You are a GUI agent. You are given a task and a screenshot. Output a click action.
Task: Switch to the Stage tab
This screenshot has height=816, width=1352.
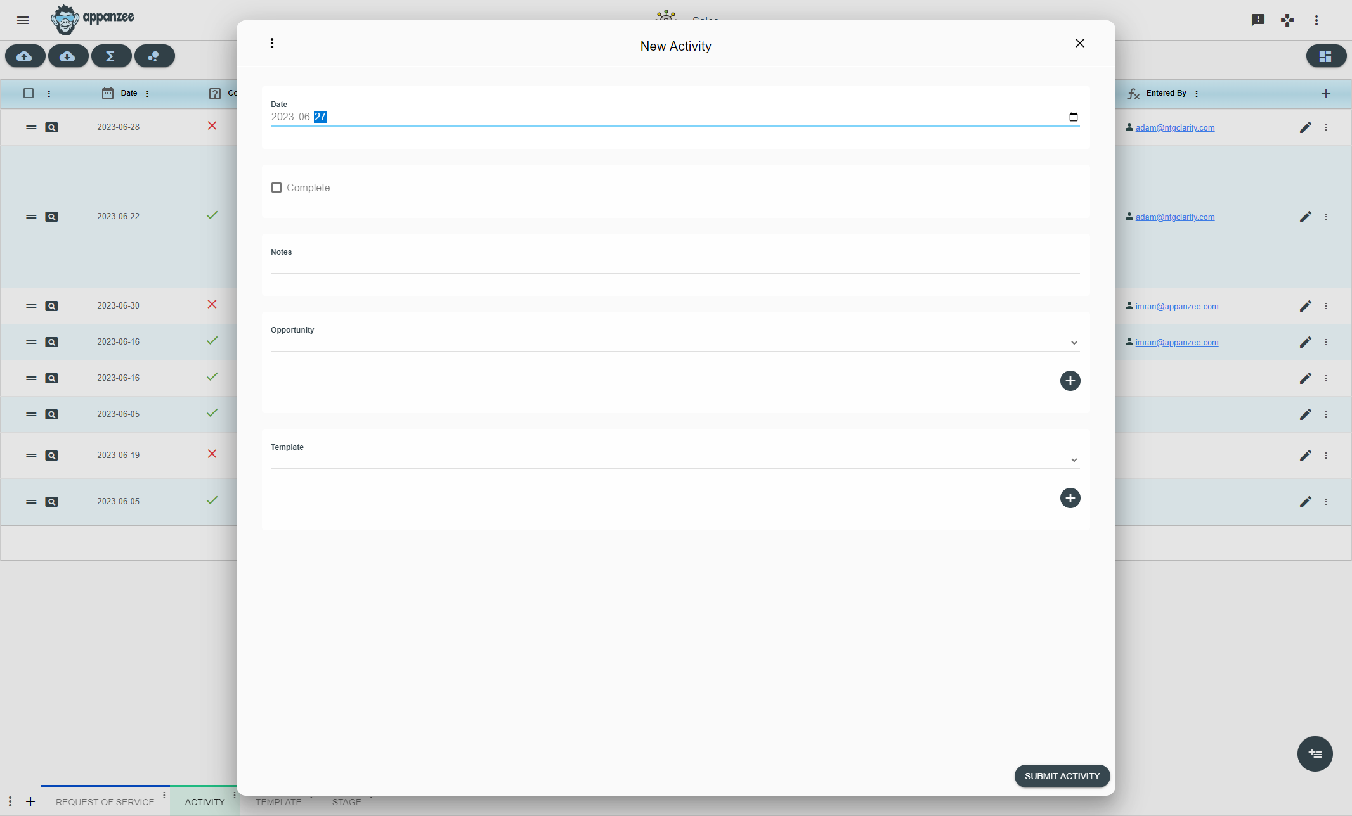[347, 802]
